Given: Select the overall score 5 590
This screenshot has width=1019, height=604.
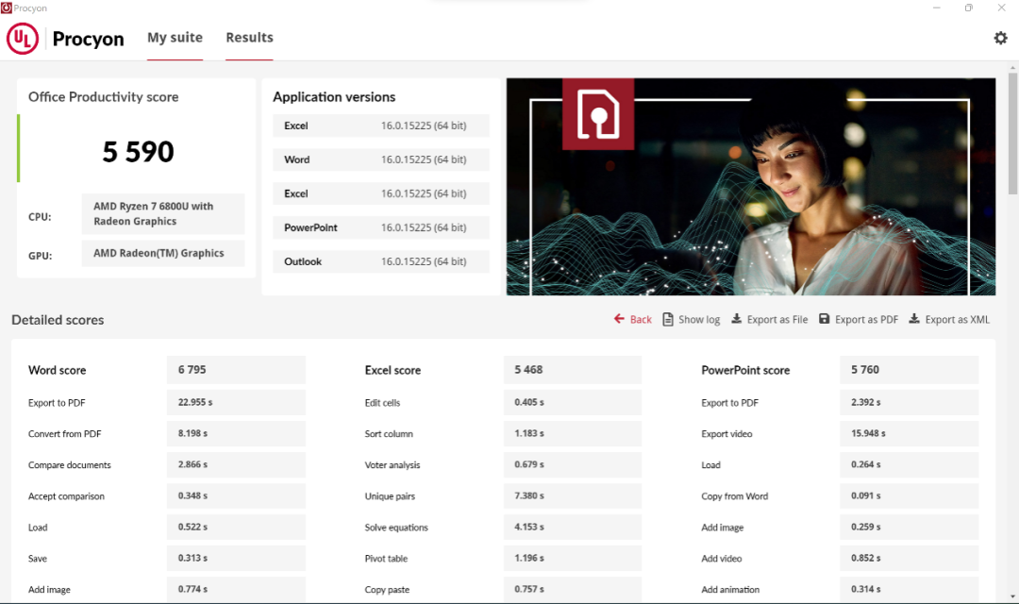Looking at the screenshot, I should point(138,152).
